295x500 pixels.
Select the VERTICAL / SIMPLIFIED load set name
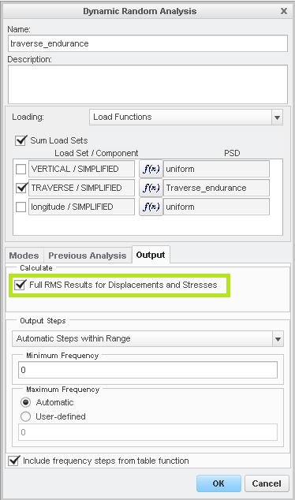pos(82,169)
